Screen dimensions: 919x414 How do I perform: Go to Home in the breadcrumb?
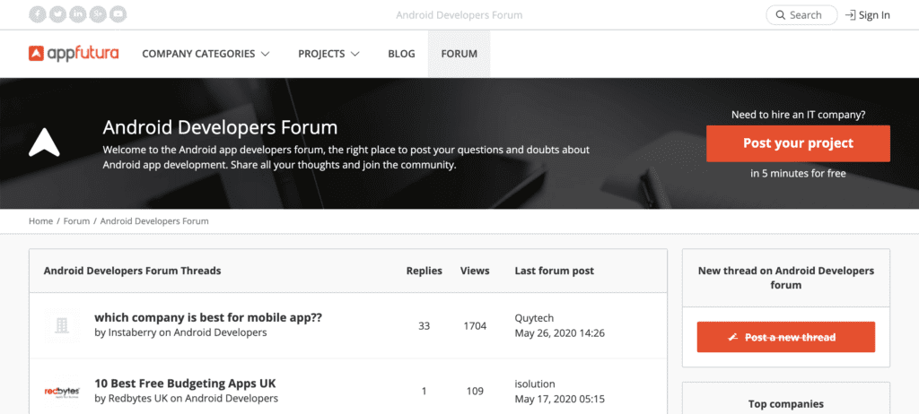point(40,220)
